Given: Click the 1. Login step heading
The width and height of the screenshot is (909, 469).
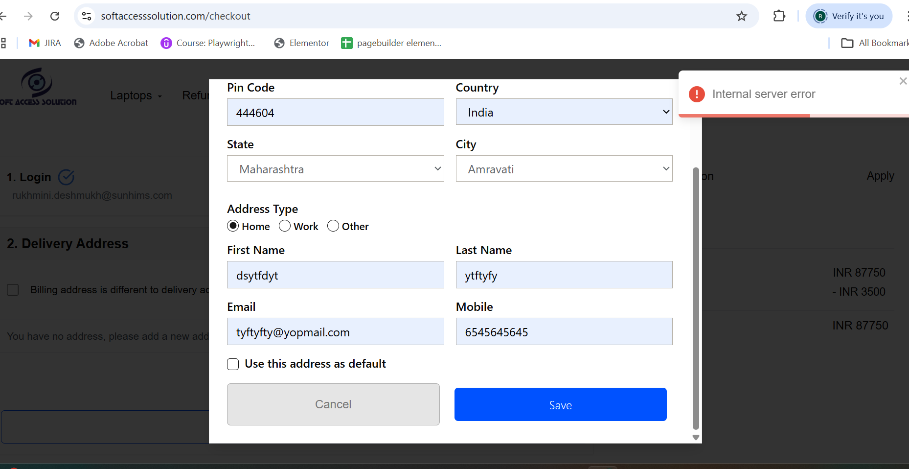Looking at the screenshot, I should click(x=29, y=177).
